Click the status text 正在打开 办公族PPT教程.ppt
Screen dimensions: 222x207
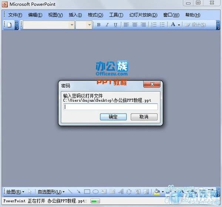pyautogui.click(x=57, y=201)
